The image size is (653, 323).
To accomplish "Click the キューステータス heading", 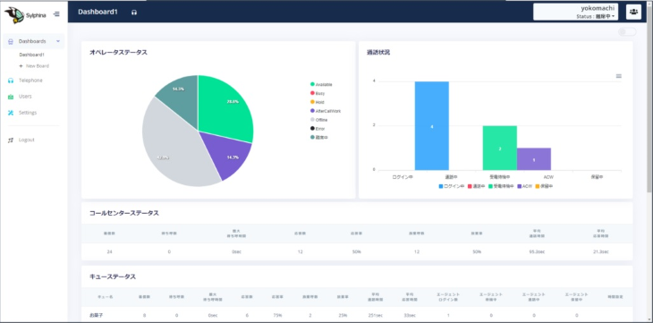I will coord(113,276).
